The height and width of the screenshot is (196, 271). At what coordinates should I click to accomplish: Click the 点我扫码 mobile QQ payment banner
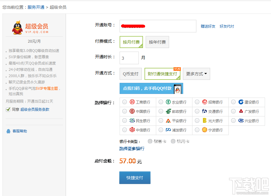[x=151, y=89]
